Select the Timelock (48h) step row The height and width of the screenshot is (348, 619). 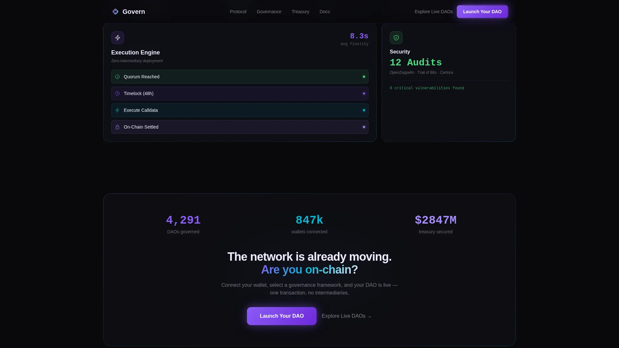pyautogui.click(x=240, y=93)
